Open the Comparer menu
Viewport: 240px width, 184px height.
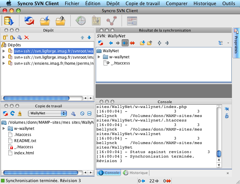point(176,3)
